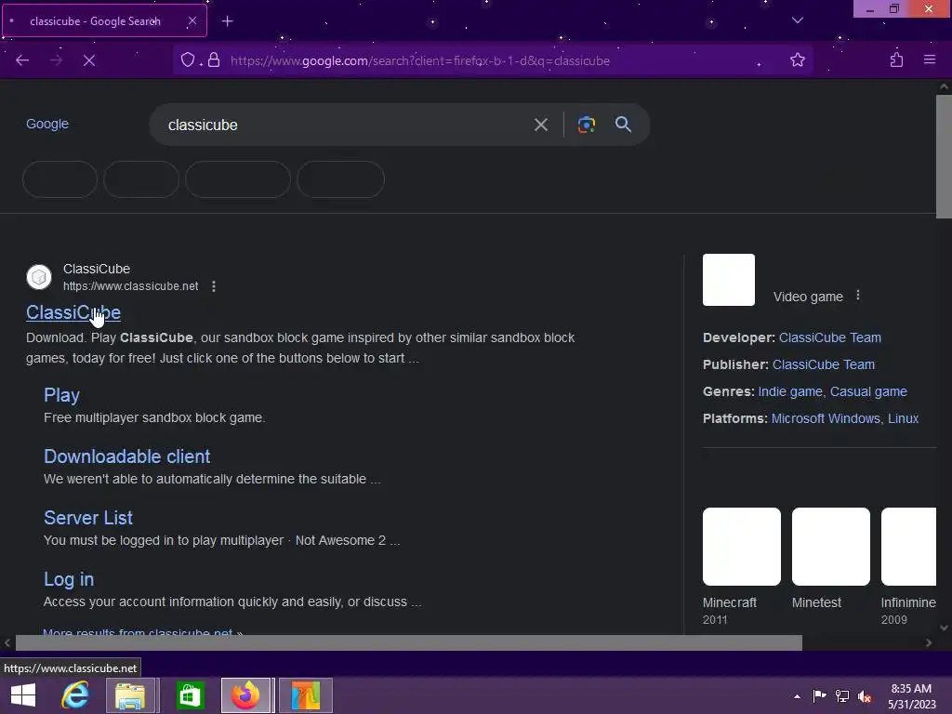Open Action Center flag icon
This screenshot has height=714, width=952.
819,695
